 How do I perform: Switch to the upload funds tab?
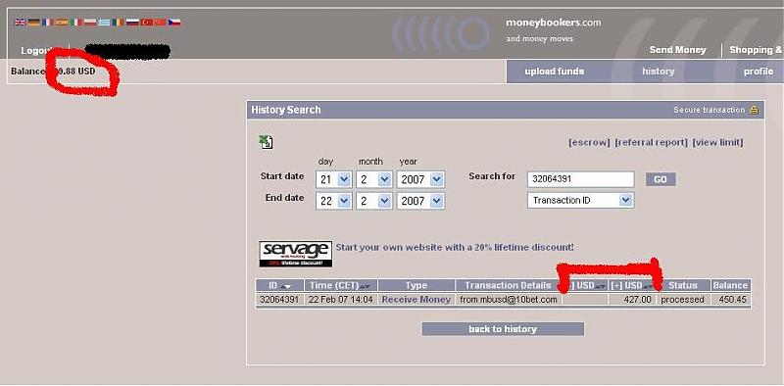tap(554, 72)
